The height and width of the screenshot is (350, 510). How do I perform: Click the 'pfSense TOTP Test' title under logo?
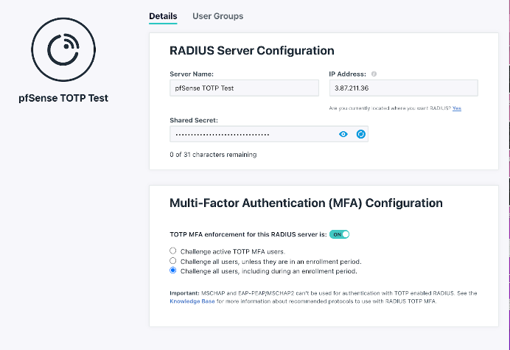click(63, 98)
